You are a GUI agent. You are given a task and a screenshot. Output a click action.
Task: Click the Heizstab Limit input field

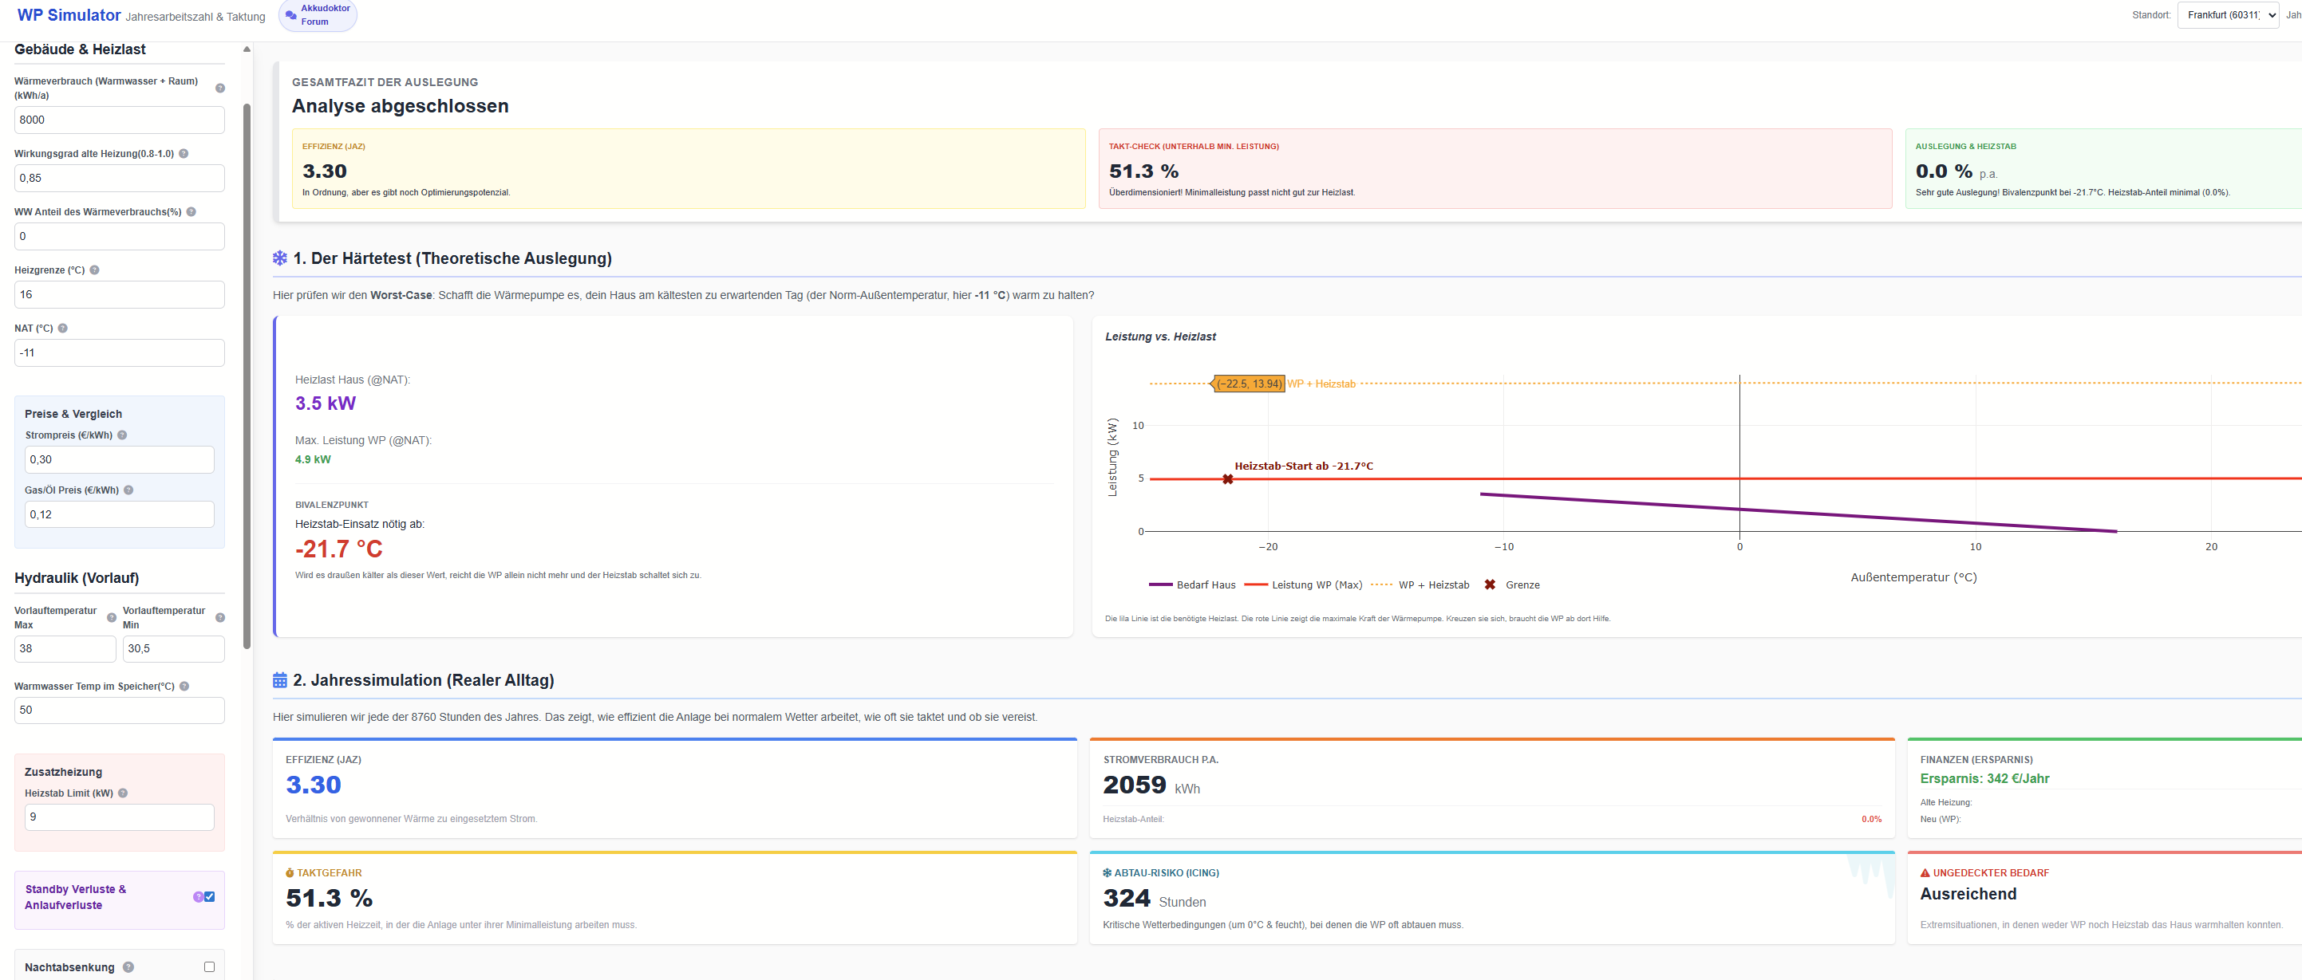[119, 817]
